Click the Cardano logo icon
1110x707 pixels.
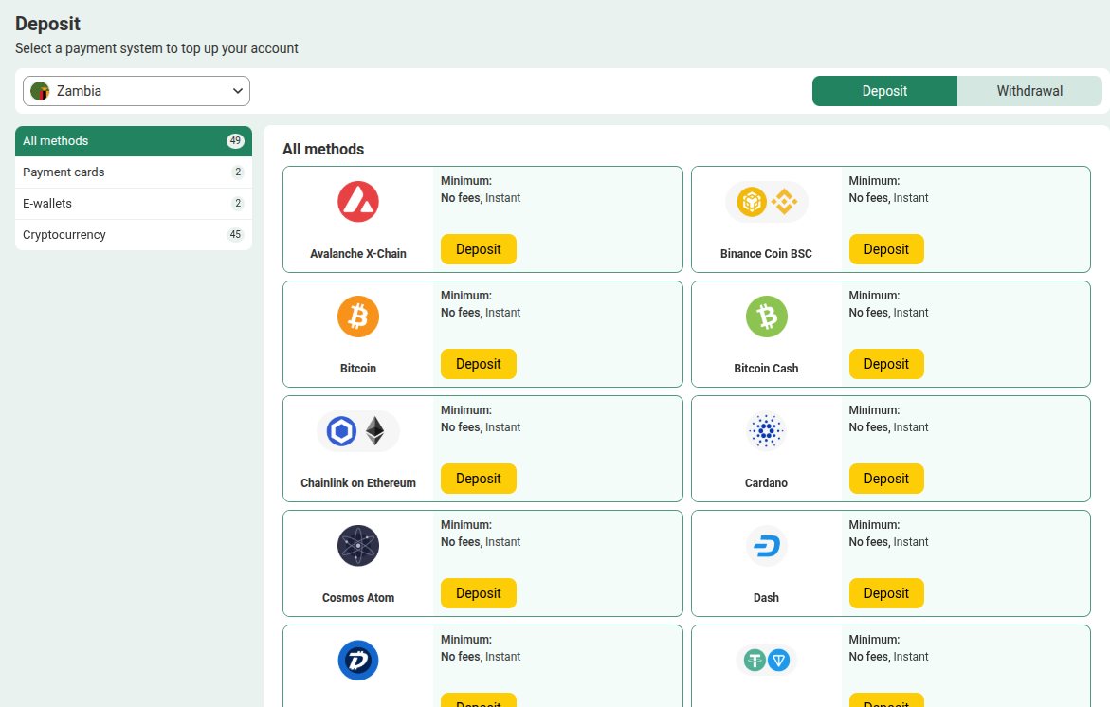[767, 431]
